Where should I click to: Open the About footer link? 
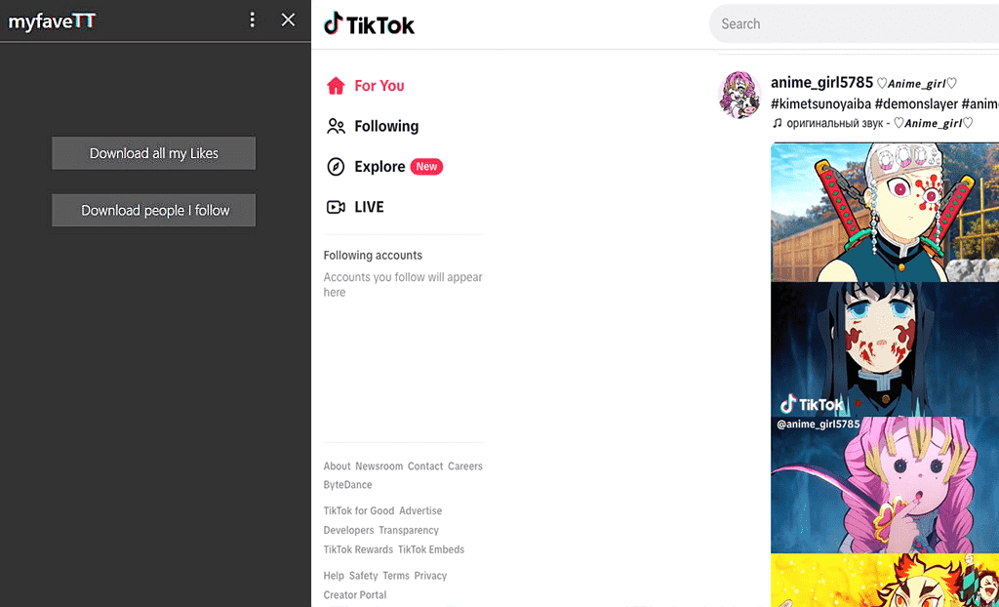pyautogui.click(x=337, y=466)
